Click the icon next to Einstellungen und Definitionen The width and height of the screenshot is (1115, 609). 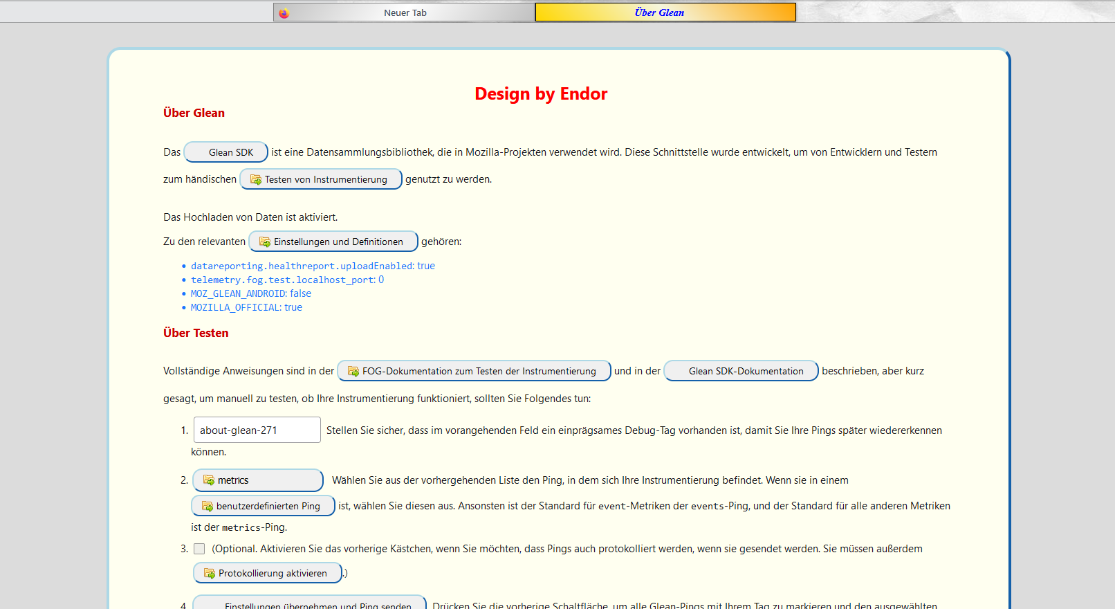(x=264, y=242)
